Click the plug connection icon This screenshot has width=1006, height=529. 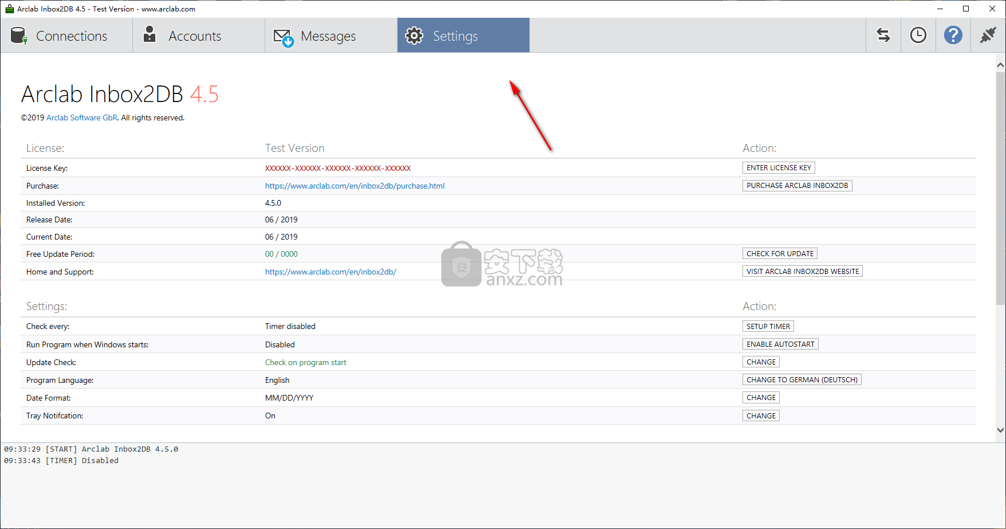pyautogui.click(x=988, y=36)
